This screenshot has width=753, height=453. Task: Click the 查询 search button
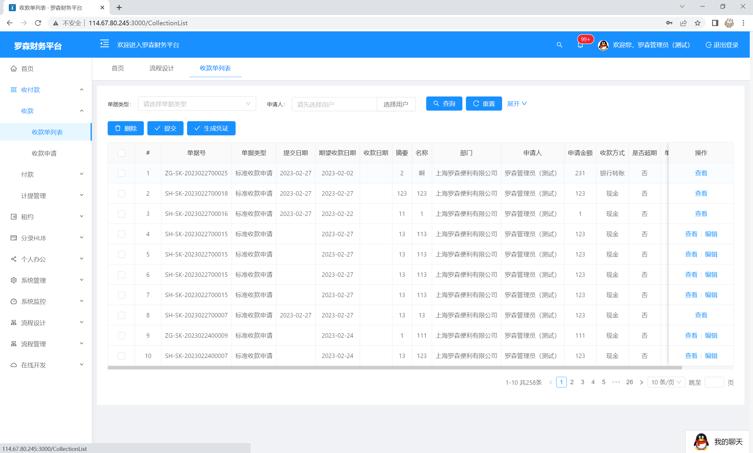coord(444,104)
